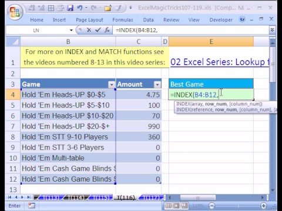
Task: Select column C header
Action: (x=139, y=42)
